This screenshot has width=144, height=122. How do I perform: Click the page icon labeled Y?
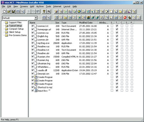(134, 18)
